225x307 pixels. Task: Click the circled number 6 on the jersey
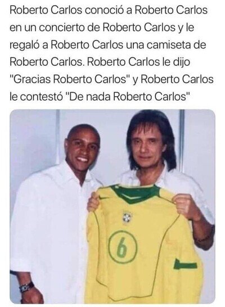[x=122, y=247]
